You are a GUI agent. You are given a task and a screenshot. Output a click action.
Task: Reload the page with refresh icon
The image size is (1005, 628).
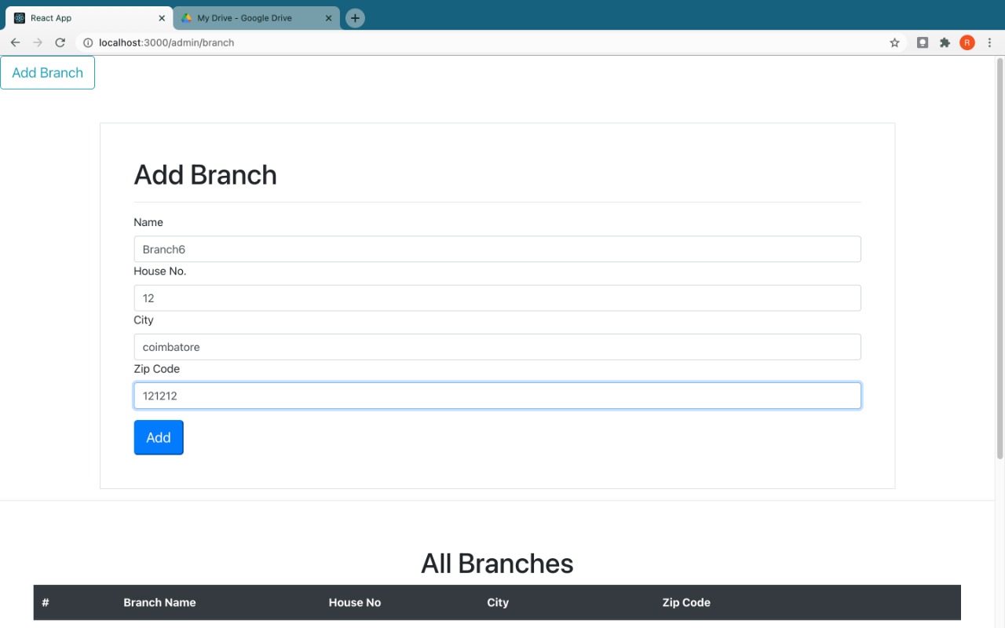click(60, 42)
